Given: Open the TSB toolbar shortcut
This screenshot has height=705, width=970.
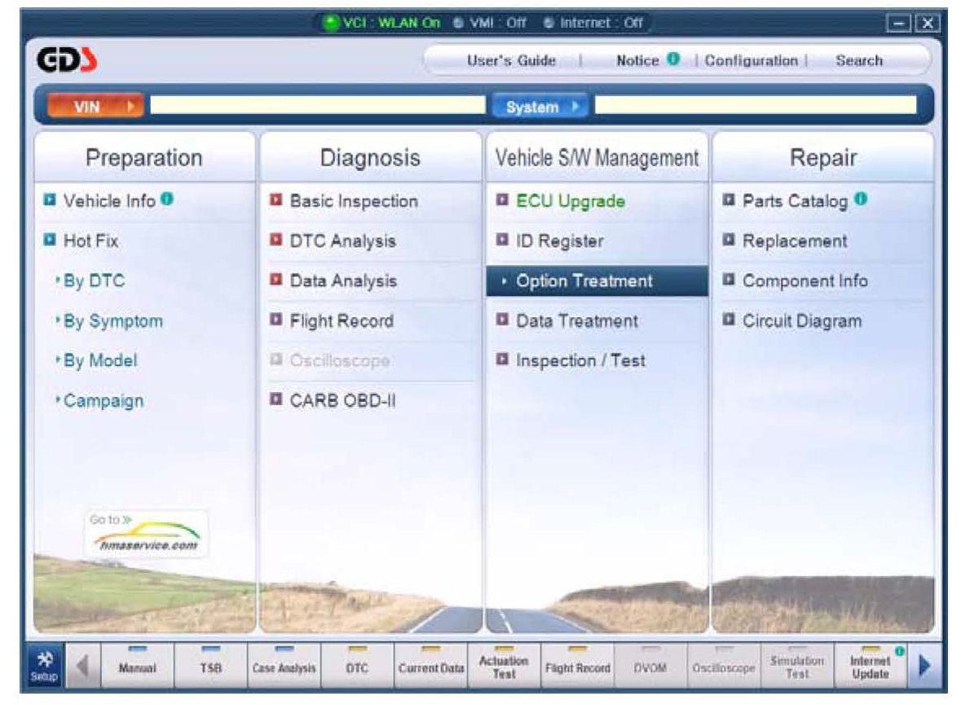Looking at the screenshot, I should tap(211, 667).
